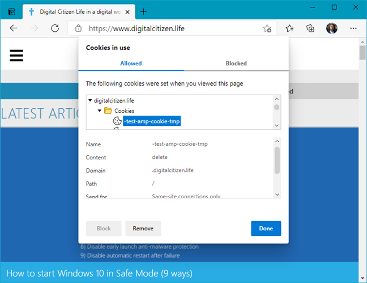Close the Digital Citizen browser tab
367x283 pixels.
pos(127,12)
